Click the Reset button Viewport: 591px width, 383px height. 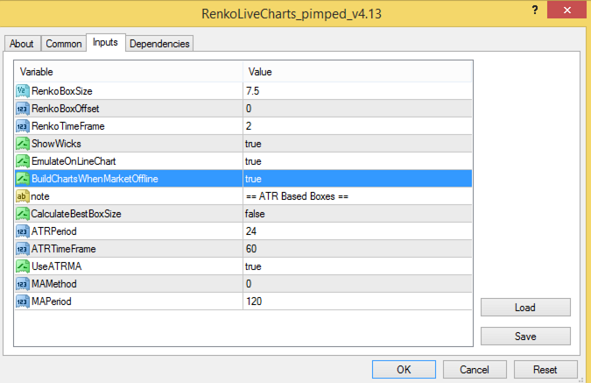545,369
